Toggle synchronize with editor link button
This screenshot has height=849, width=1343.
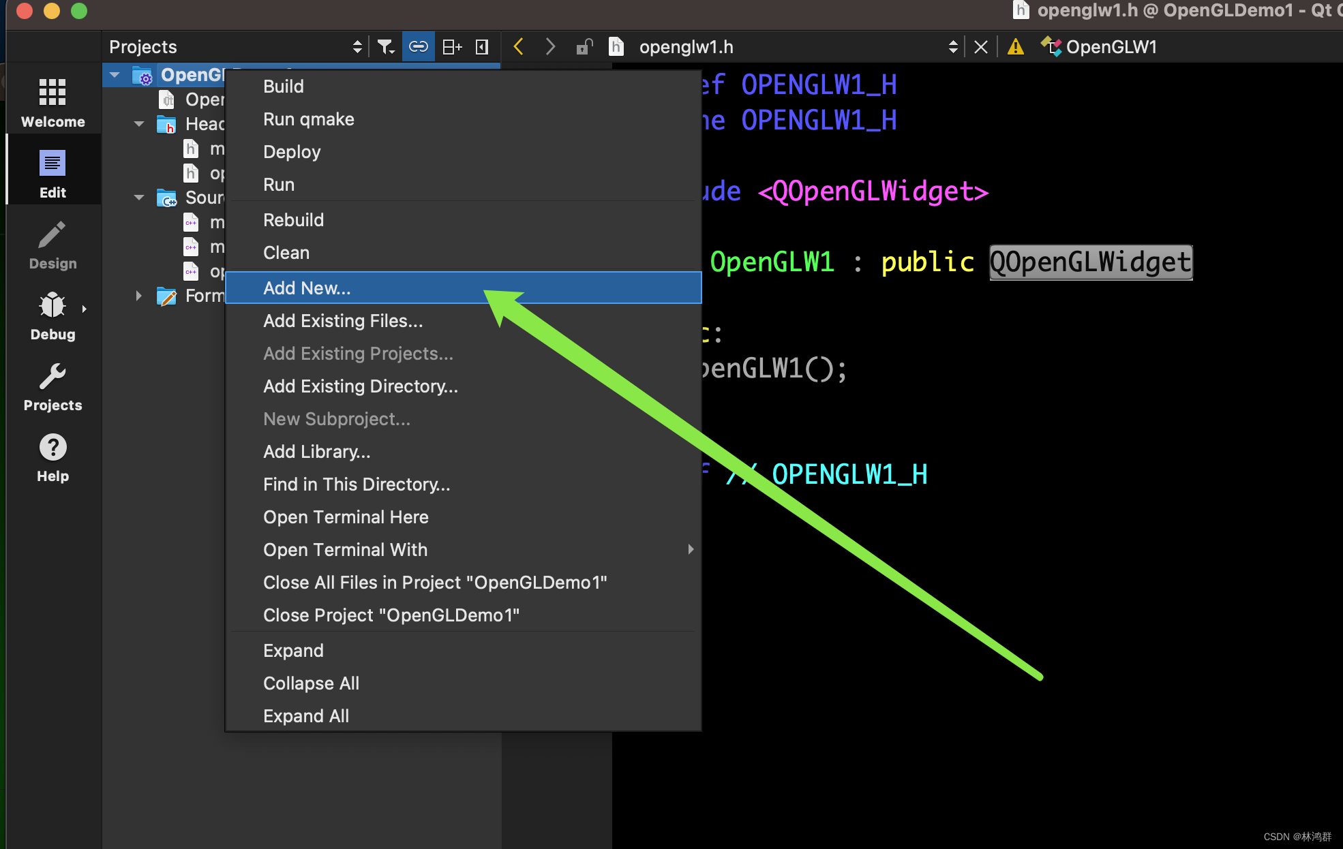click(x=418, y=46)
